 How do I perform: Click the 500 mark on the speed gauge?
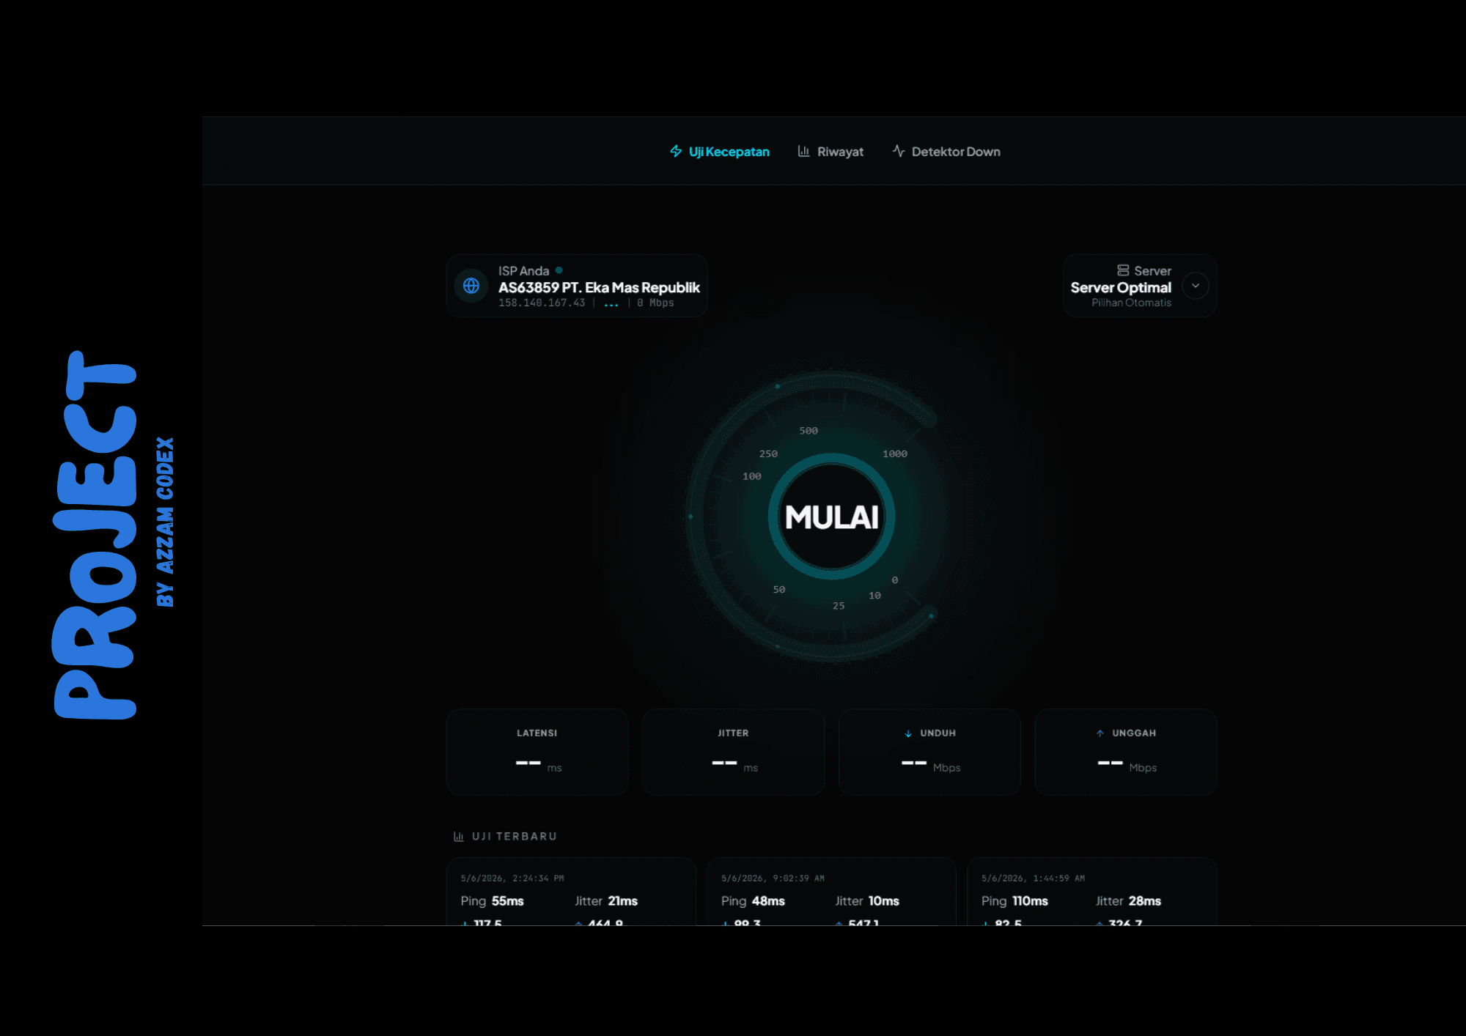808,431
